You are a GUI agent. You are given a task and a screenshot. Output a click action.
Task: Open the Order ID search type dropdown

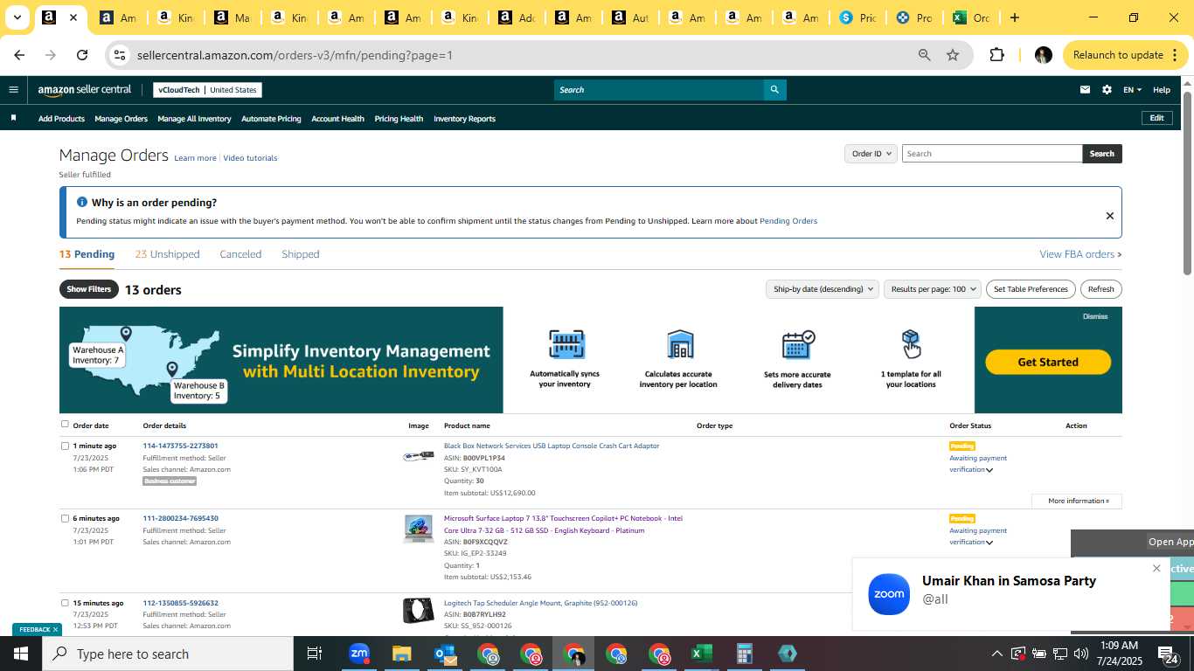871,154
